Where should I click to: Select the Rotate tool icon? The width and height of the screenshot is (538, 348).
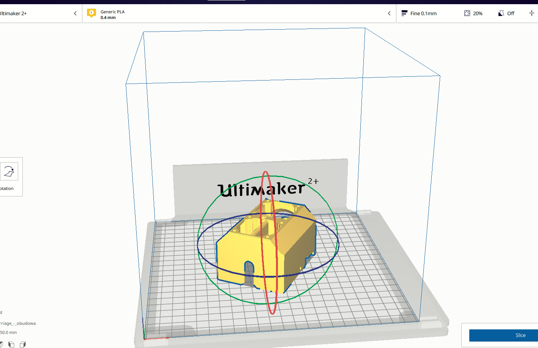[x=9, y=171]
